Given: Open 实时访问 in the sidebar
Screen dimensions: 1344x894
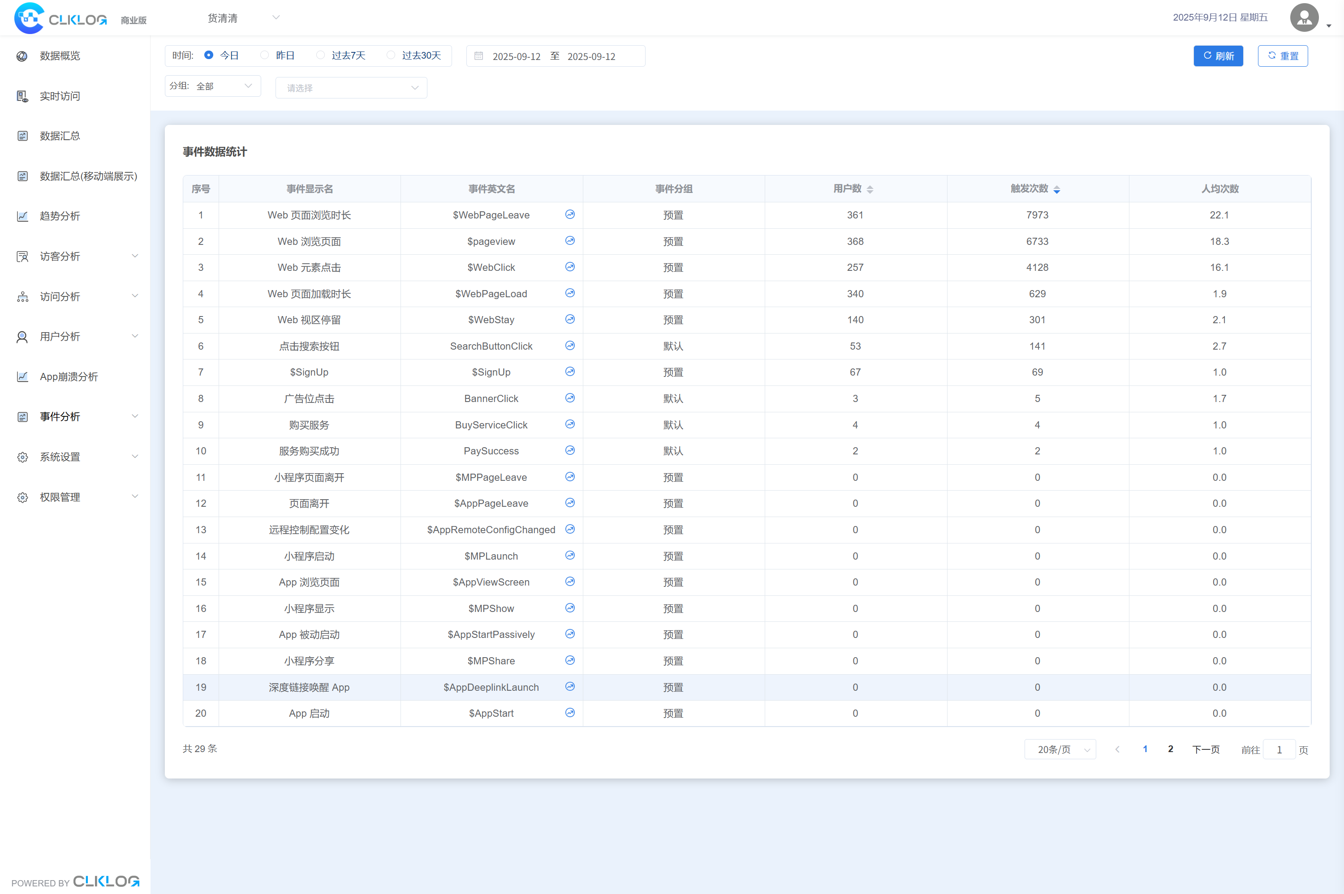Looking at the screenshot, I should click(x=60, y=96).
